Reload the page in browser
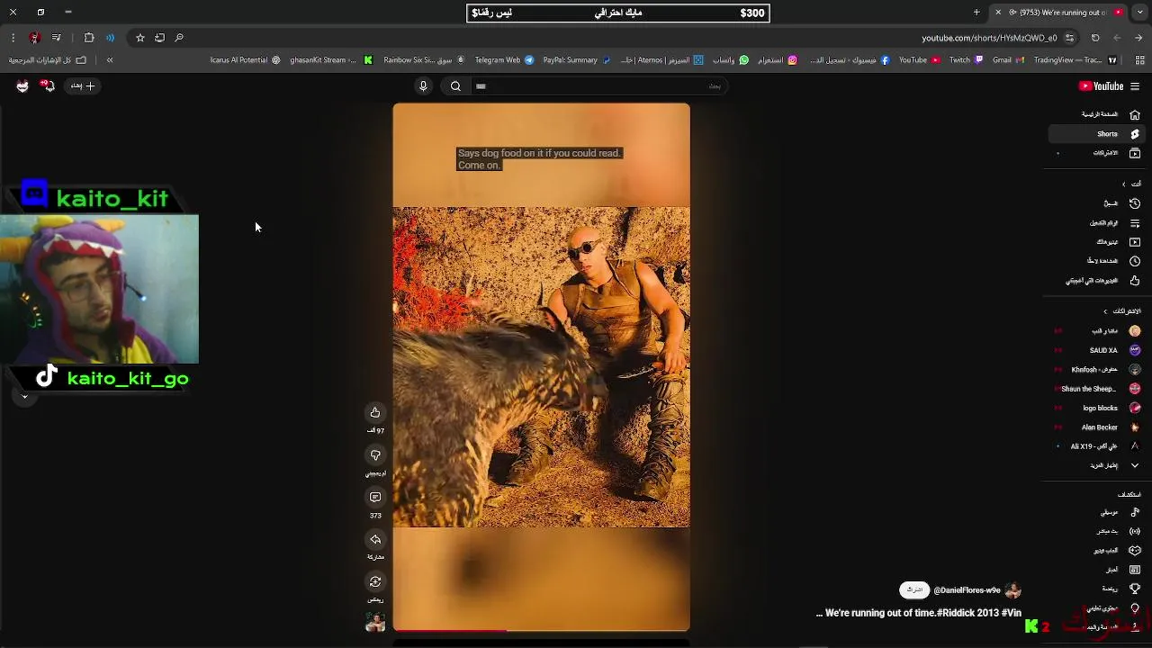This screenshot has height=648, width=1152. 1095,38
